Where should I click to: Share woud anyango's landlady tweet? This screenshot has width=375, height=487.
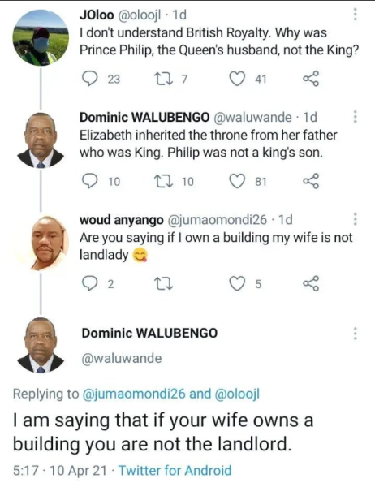click(x=311, y=283)
